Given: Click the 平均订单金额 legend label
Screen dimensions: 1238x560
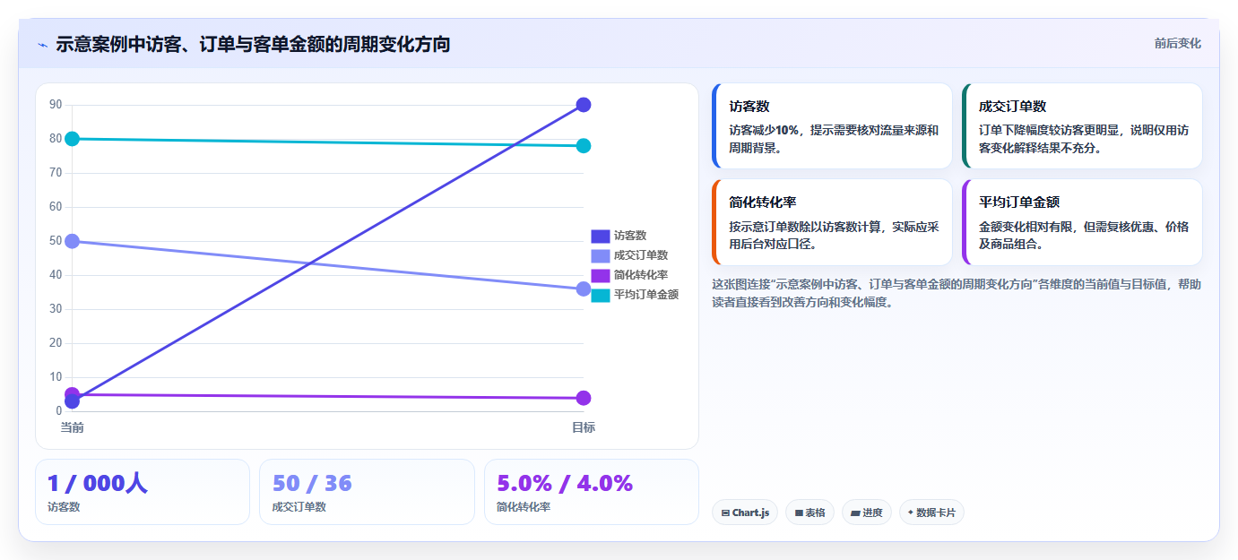Looking at the screenshot, I should [646, 295].
